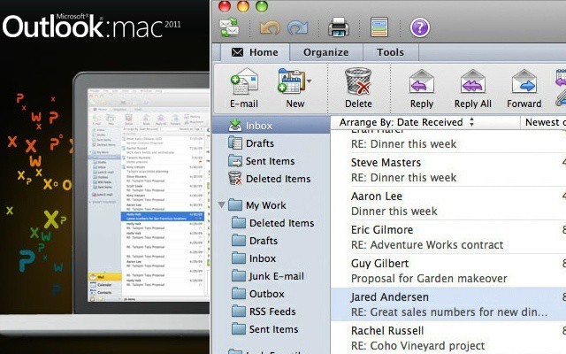
Task: Delete message using the trash icon
Action: coord(357,88)
